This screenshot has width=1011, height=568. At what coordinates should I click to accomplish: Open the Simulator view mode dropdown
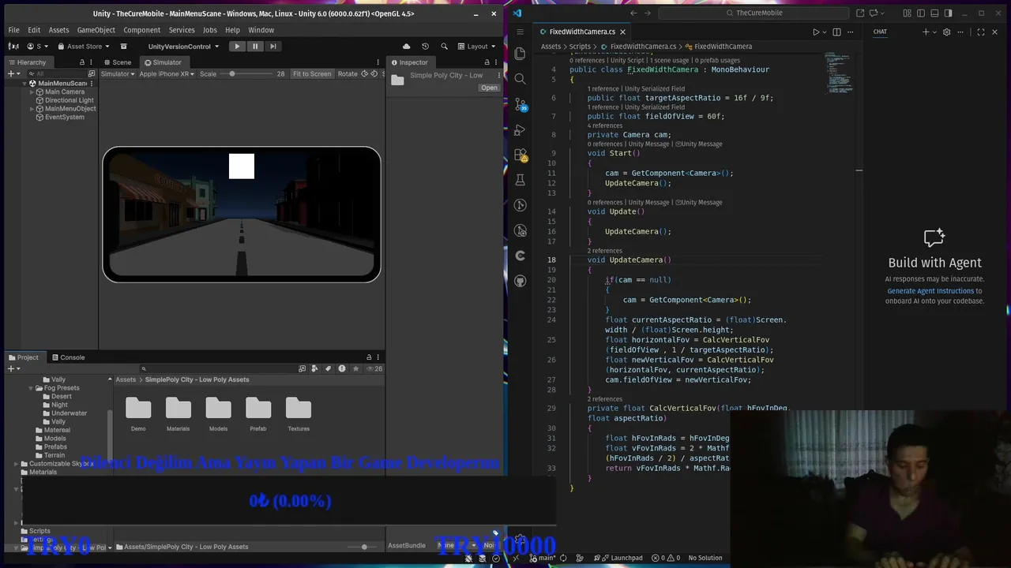click(118, 74)
